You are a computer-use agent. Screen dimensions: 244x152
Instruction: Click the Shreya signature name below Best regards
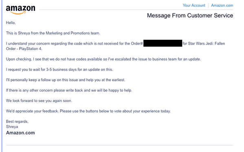[12, 127]
